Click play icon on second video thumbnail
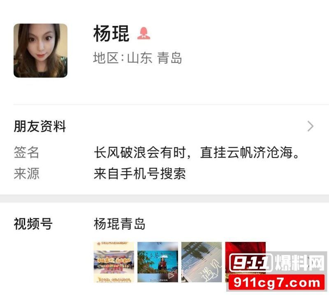 [x=171, y=275]
